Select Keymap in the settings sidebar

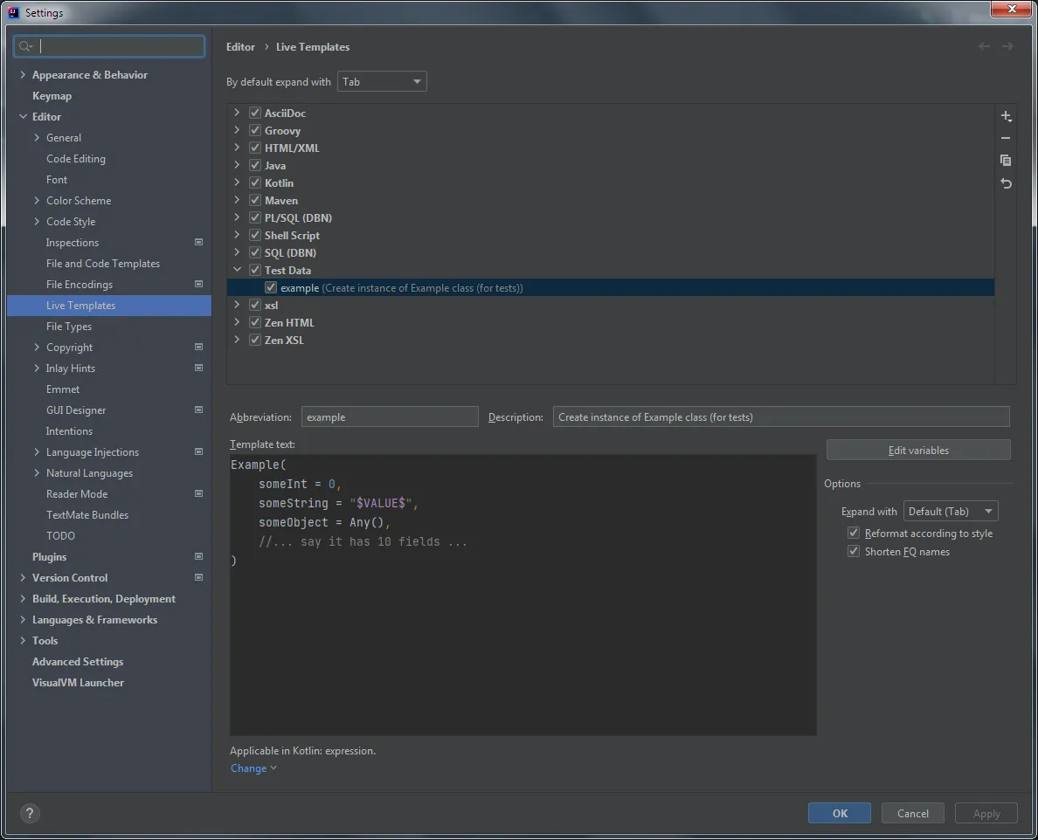tap(52, 96)
